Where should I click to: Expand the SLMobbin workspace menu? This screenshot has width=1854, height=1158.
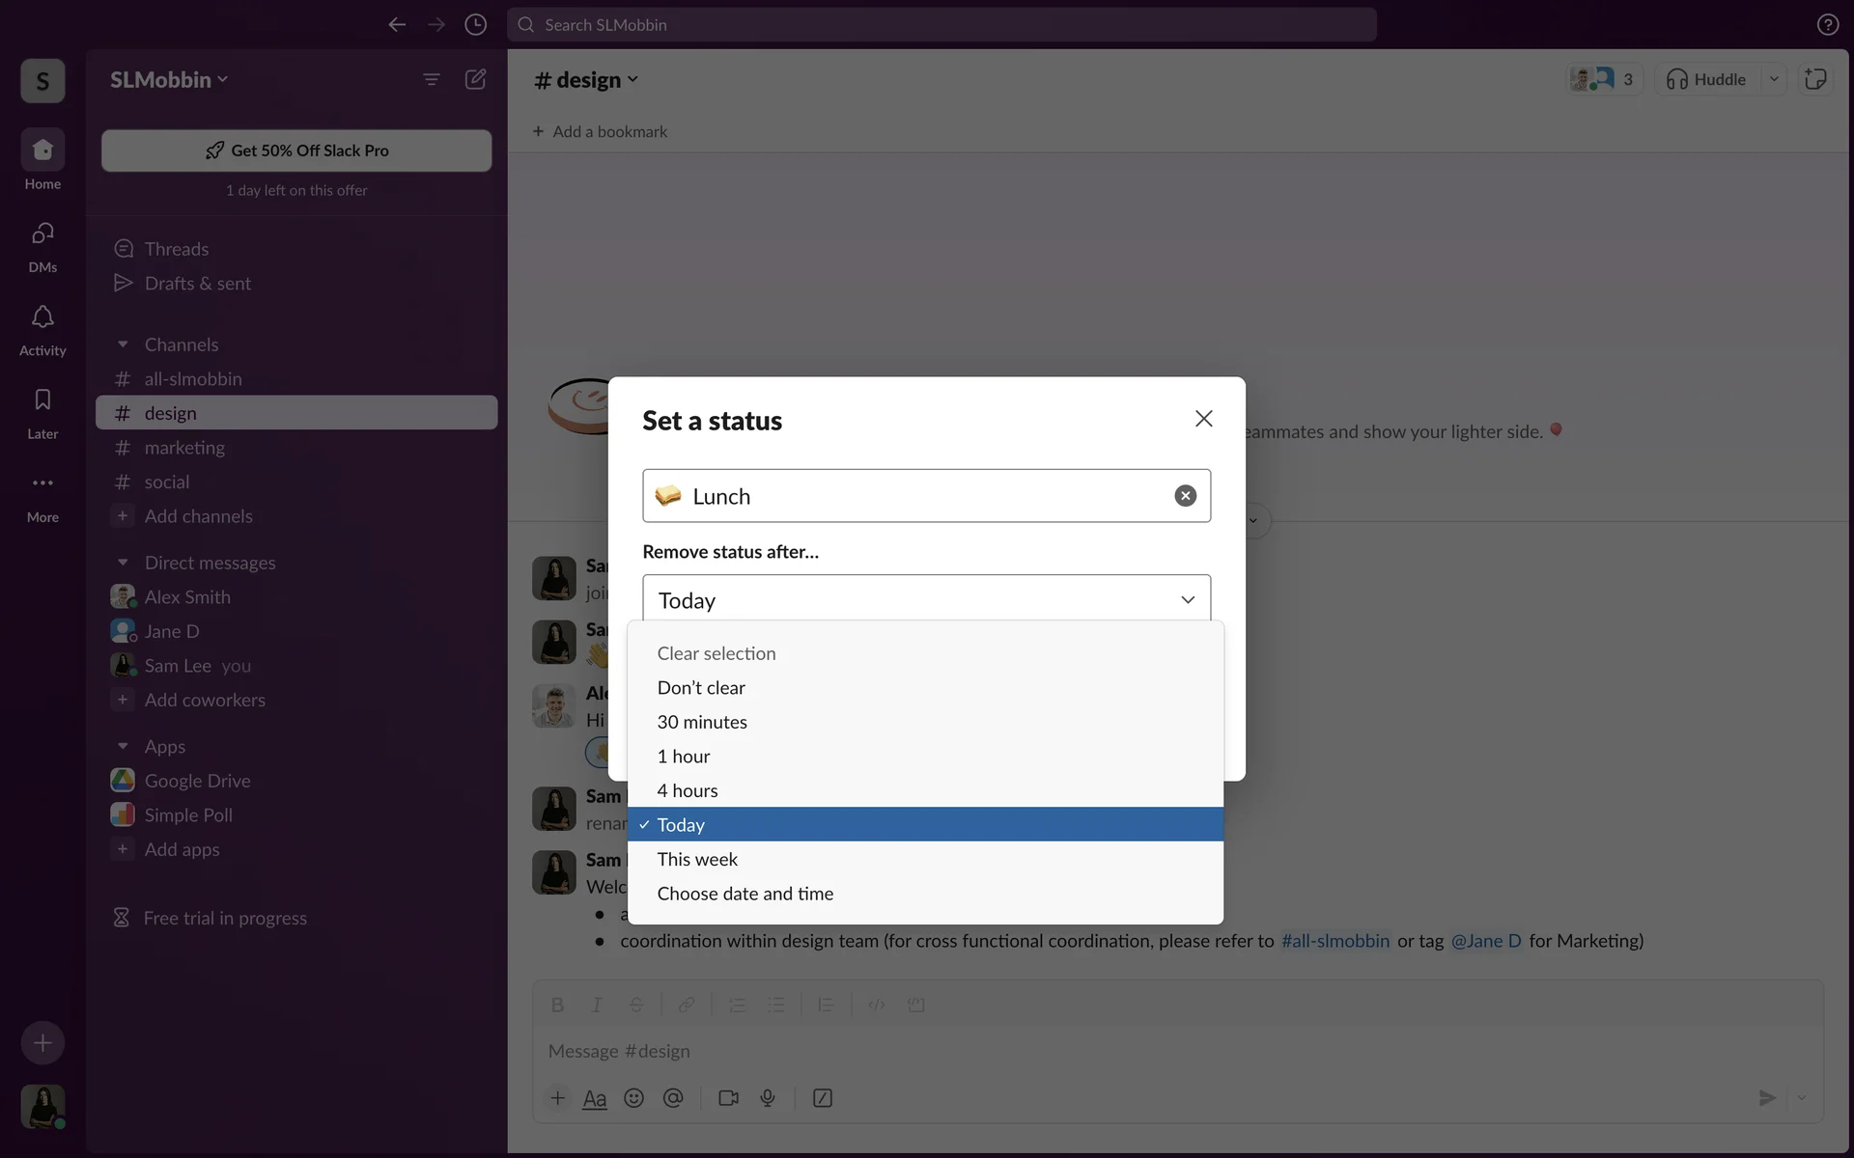point(169,80)
